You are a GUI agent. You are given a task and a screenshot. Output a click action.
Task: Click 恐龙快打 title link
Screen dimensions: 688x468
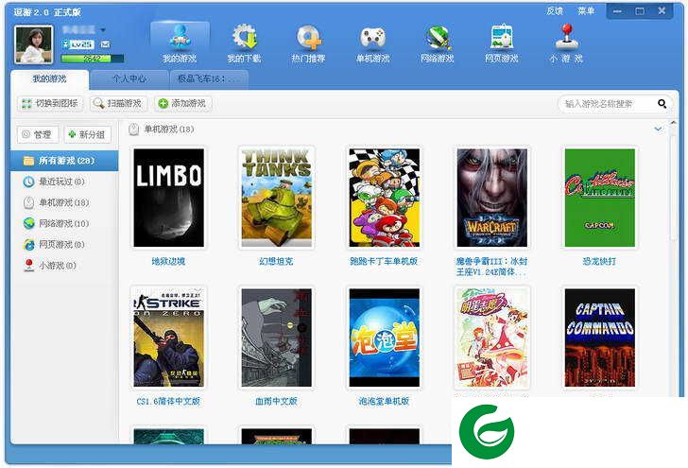pyautogui.click(x=599, y=262)
